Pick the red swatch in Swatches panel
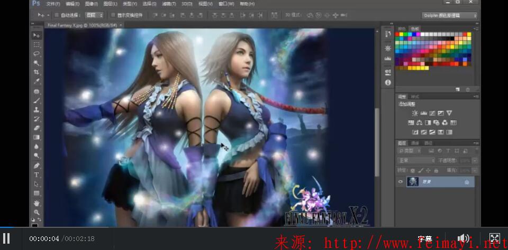Viewport: 508px width, 250px height. pos(397,34)
